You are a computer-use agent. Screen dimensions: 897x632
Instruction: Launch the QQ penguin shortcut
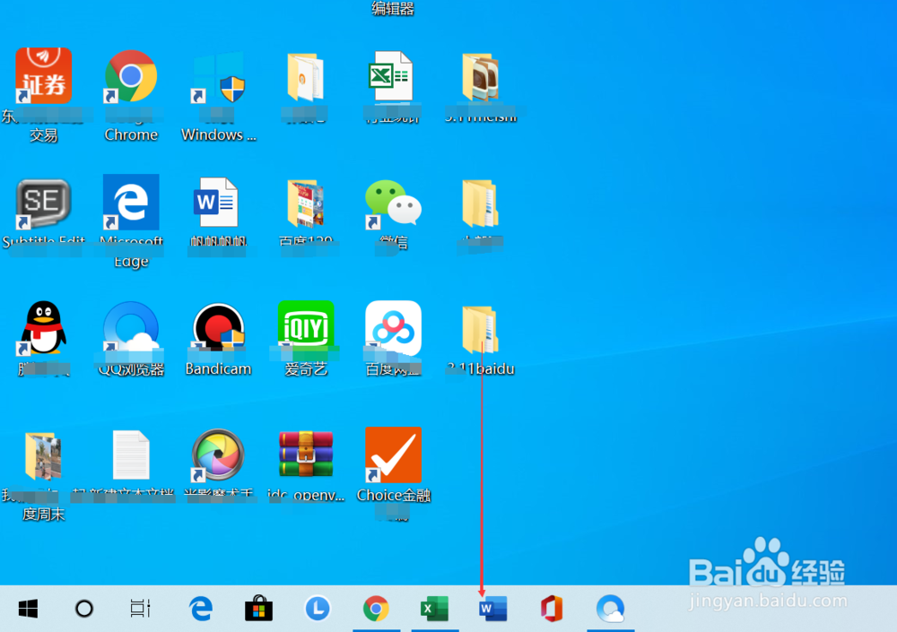coord(43,328)
